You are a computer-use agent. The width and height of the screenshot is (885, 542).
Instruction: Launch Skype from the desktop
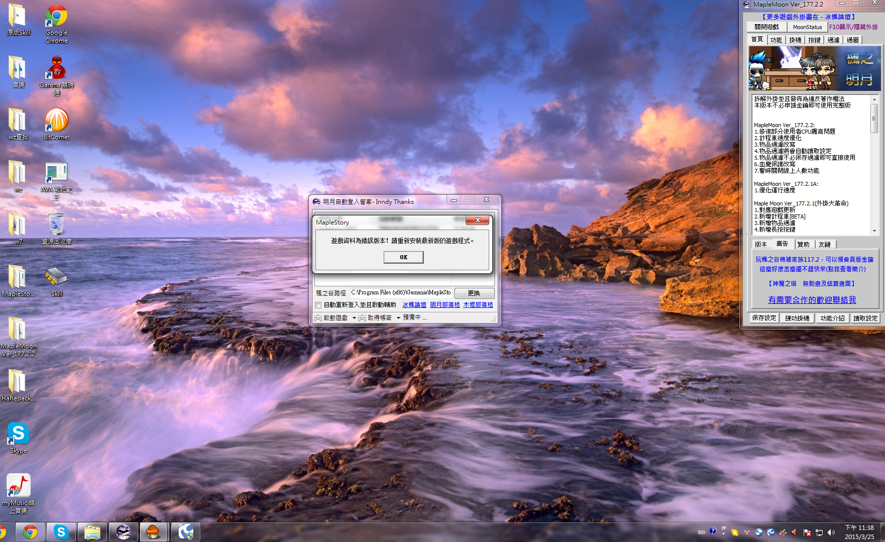coord(19,438)
